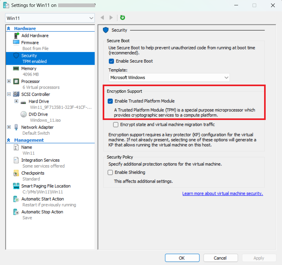The image size is (282, 265).
Task: Click the Cancel button
Action: pyautogui.click(x=220, y=258)
